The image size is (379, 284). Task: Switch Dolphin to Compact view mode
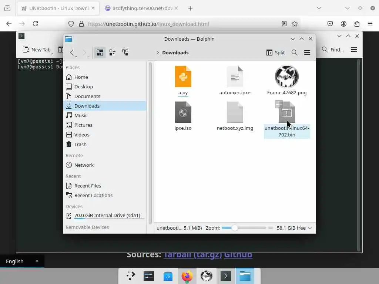click(x=113, y=53)
